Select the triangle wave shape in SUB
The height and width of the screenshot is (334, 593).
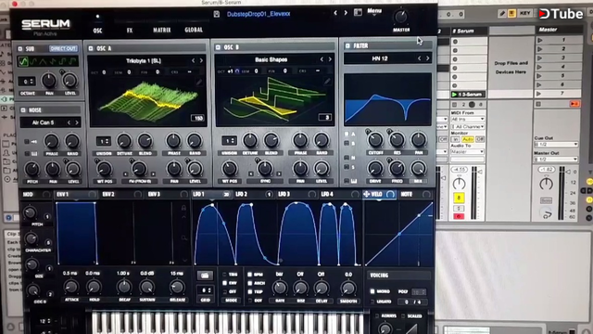(43, 61)
